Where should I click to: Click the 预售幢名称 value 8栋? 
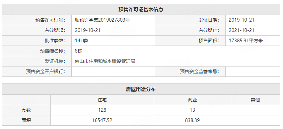point(79,51)
